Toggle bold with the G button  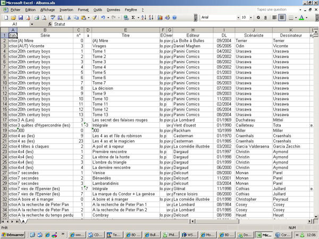[258, 18]
